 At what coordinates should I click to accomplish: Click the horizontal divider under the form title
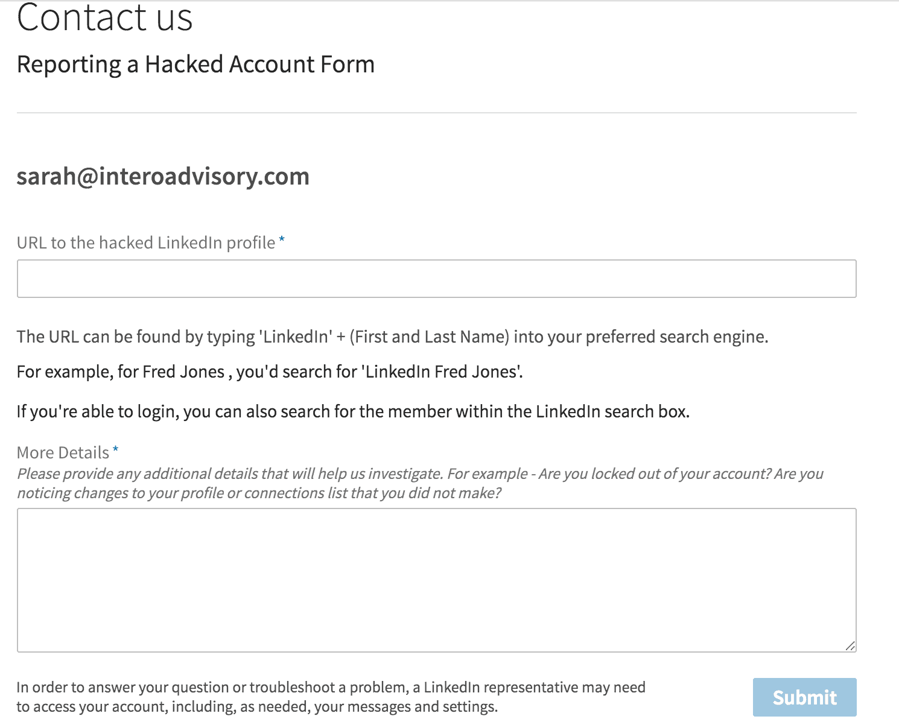[436, 113]
